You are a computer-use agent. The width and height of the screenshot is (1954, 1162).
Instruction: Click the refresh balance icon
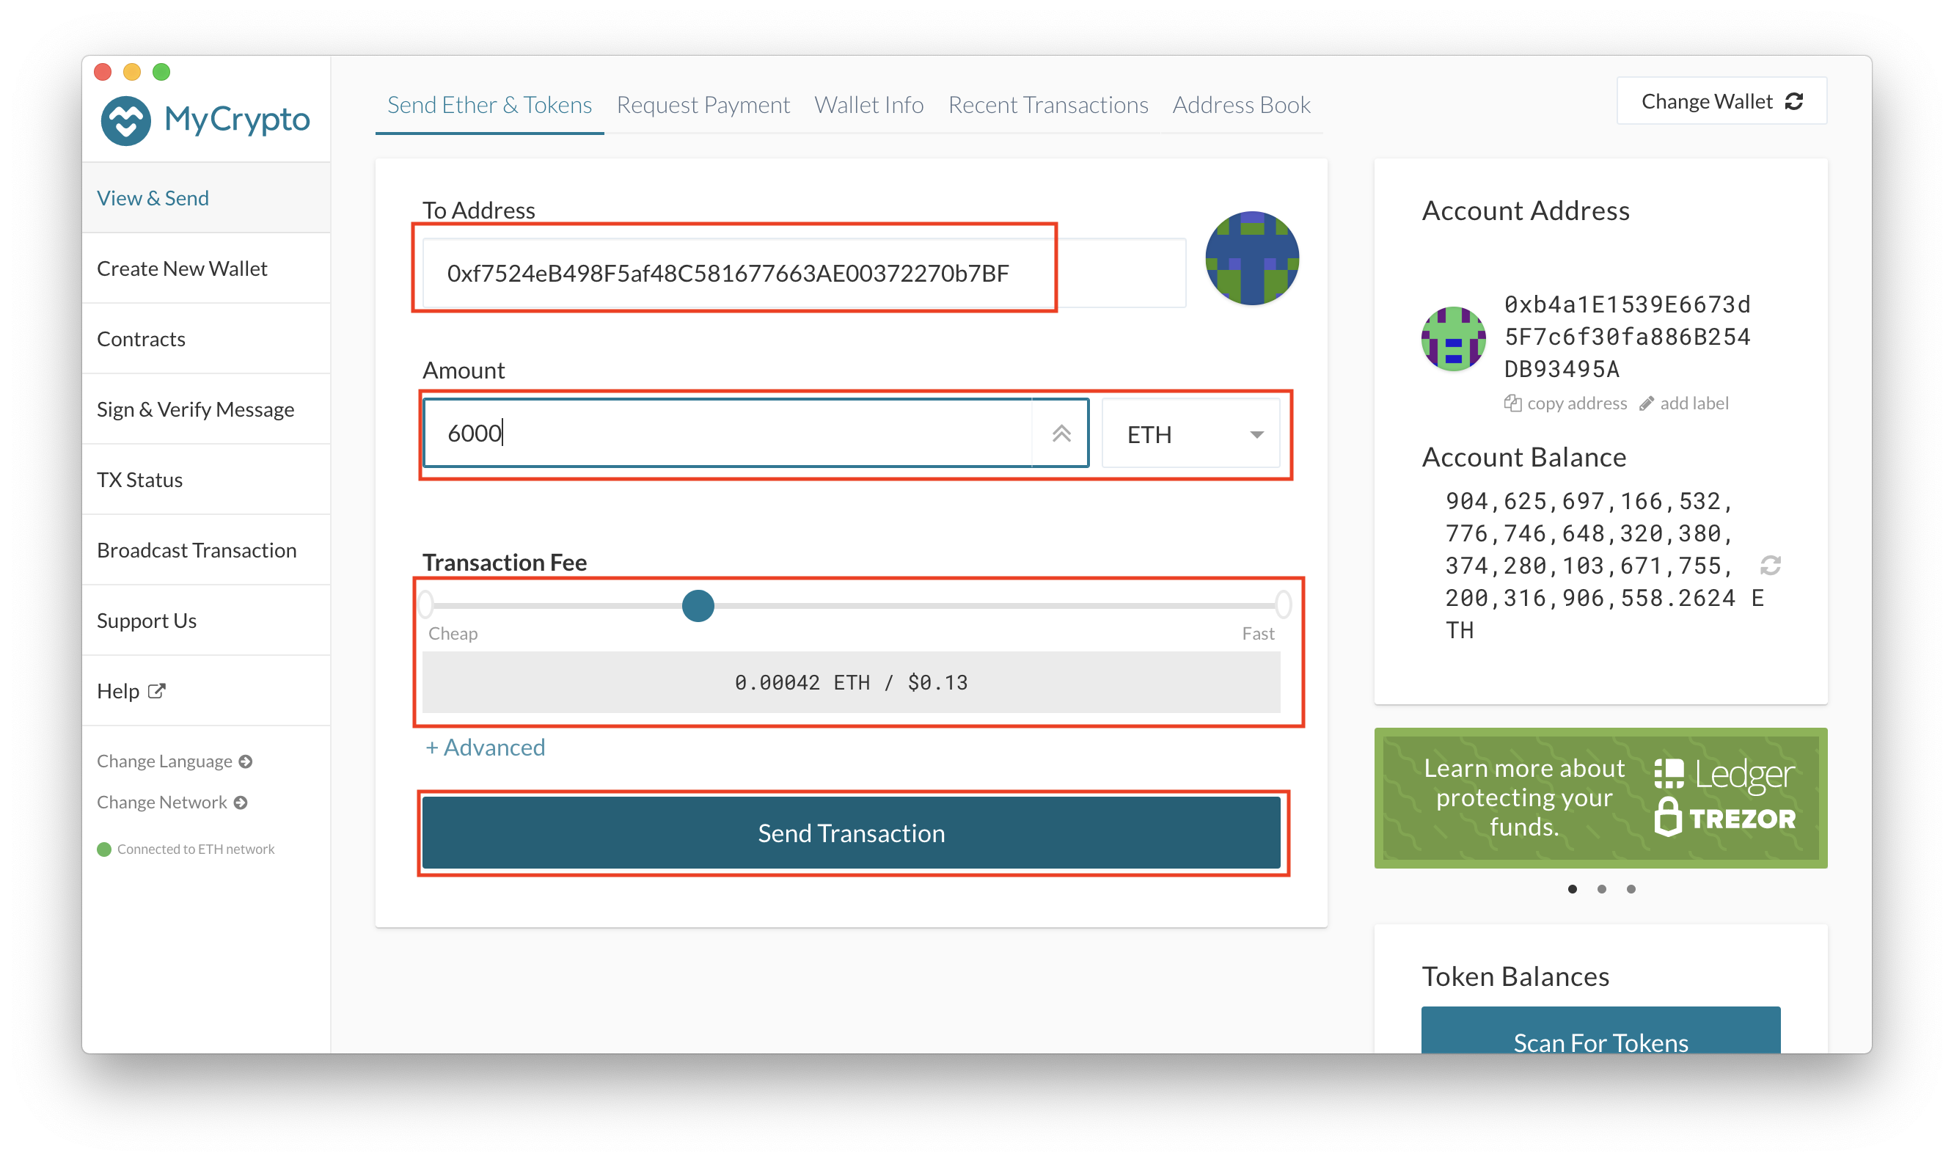[1770, 566]
